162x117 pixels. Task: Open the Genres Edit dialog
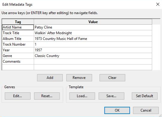[x=18, y=96]
